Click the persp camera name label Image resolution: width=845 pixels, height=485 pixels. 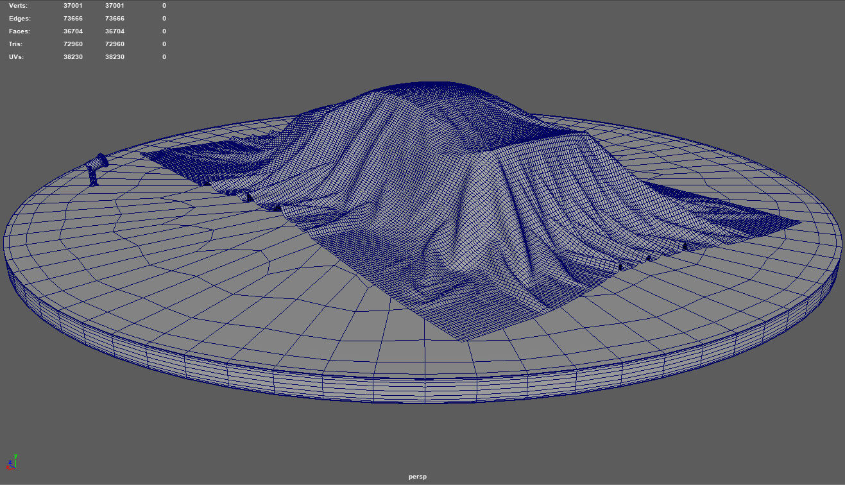click(418, 477)
